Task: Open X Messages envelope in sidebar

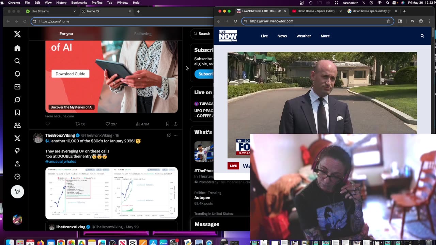Action: (x=17, y=87)
